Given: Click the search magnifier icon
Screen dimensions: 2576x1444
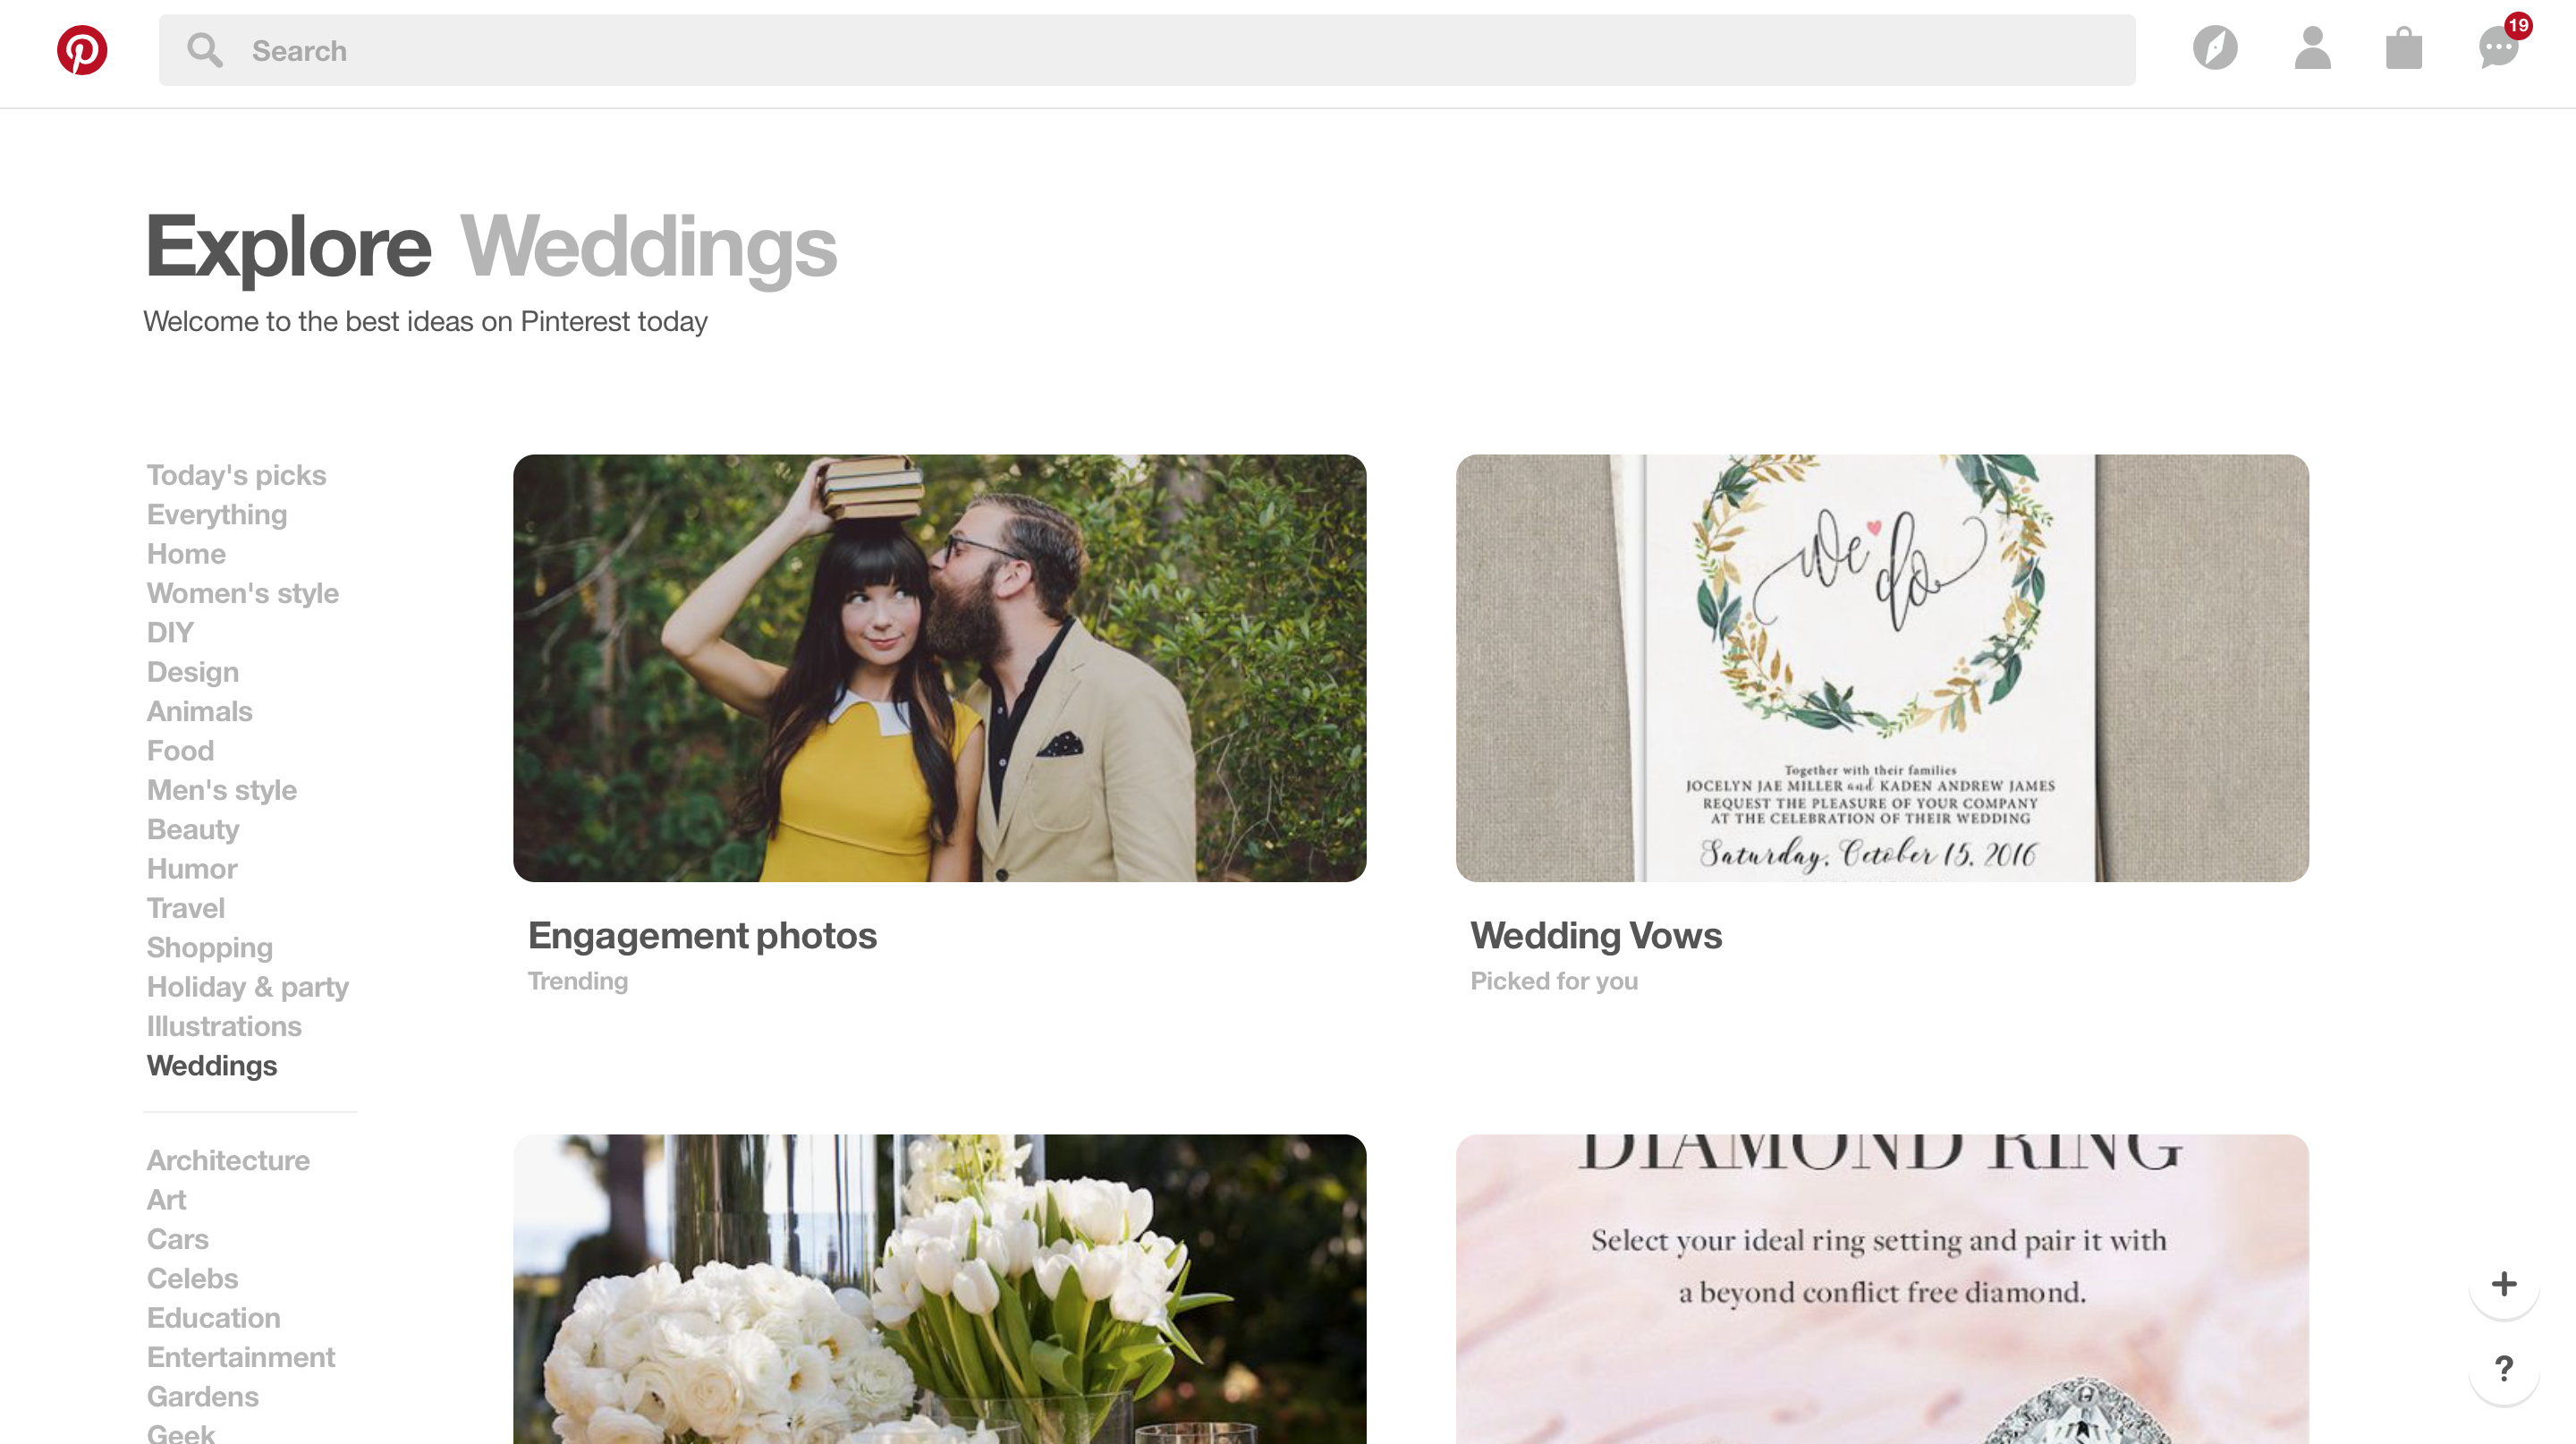Looking at the screenshot, I should tap(205, 50).
